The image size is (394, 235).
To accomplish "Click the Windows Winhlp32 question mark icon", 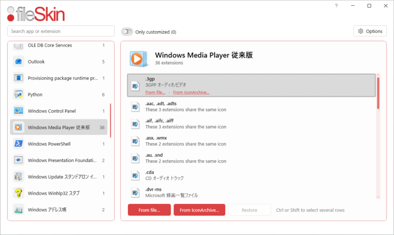I will coord(18,193).
